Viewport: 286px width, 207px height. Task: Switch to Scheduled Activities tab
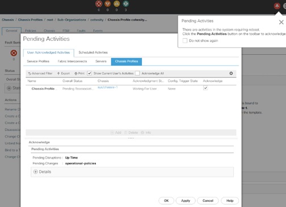(x=93, y=52)
